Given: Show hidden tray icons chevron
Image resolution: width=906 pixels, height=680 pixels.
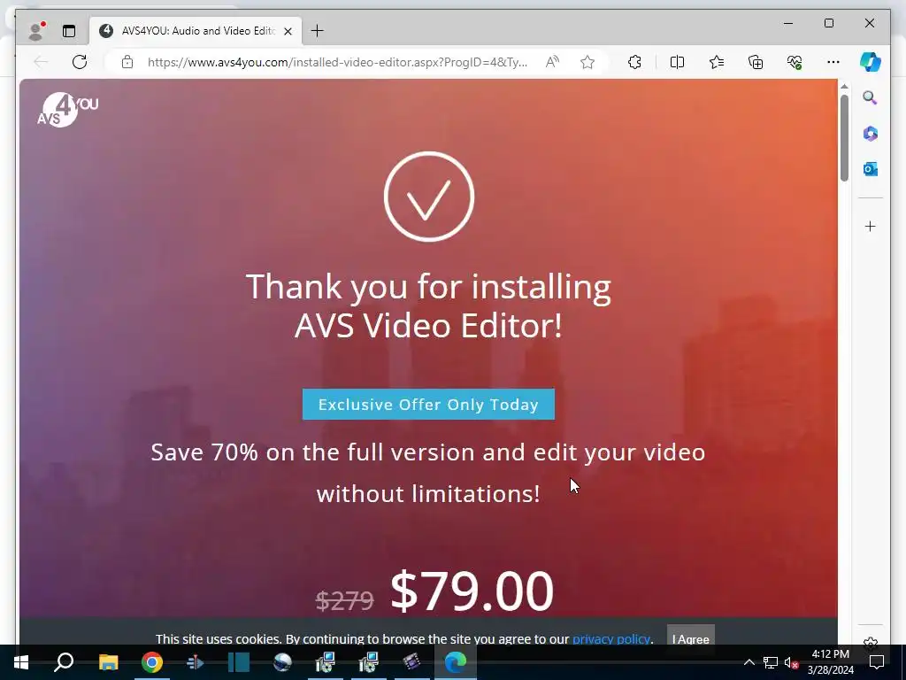Looking at the screenshot, I should (749, 662).
